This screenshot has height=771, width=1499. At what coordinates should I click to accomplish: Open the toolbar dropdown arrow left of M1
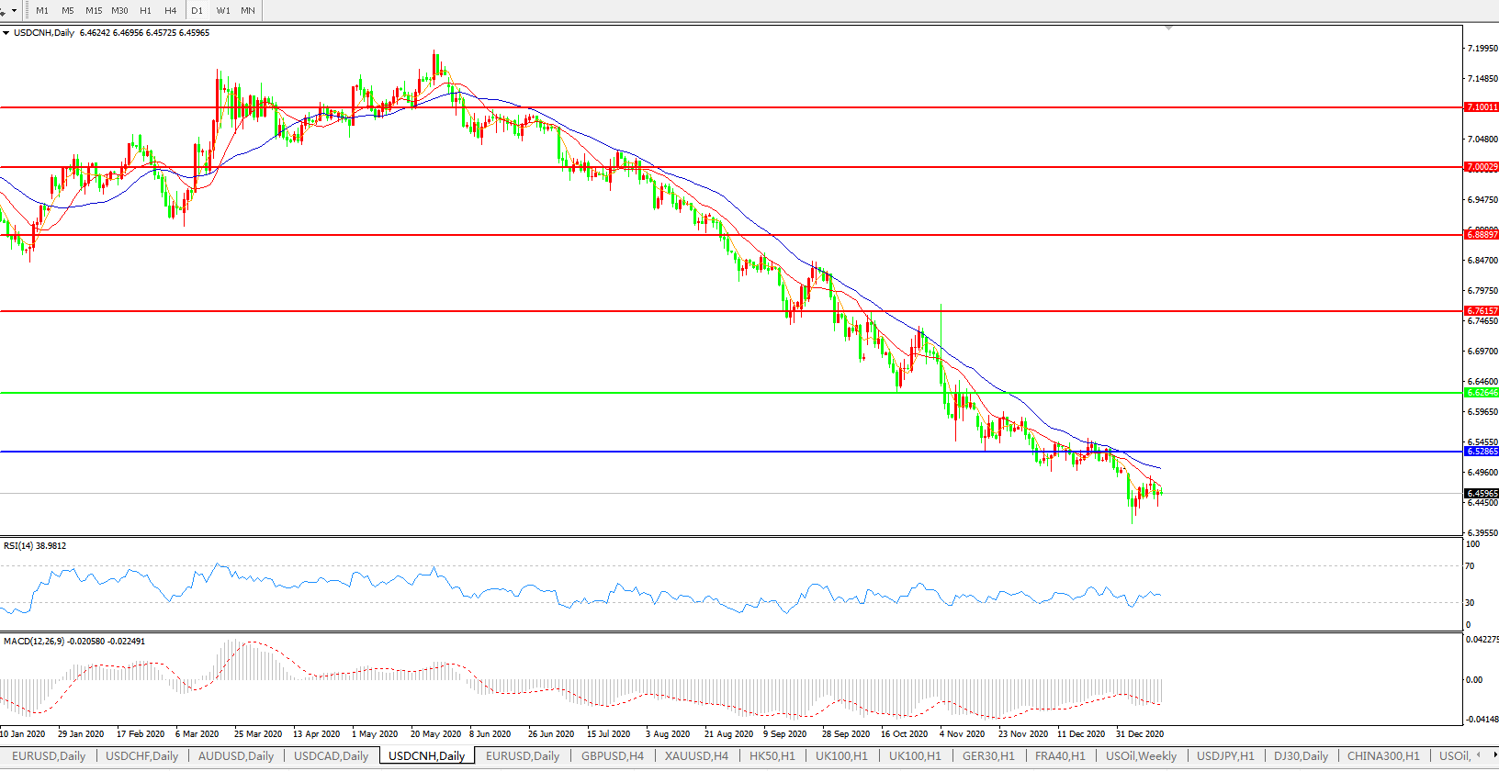[x=14, y=11]
